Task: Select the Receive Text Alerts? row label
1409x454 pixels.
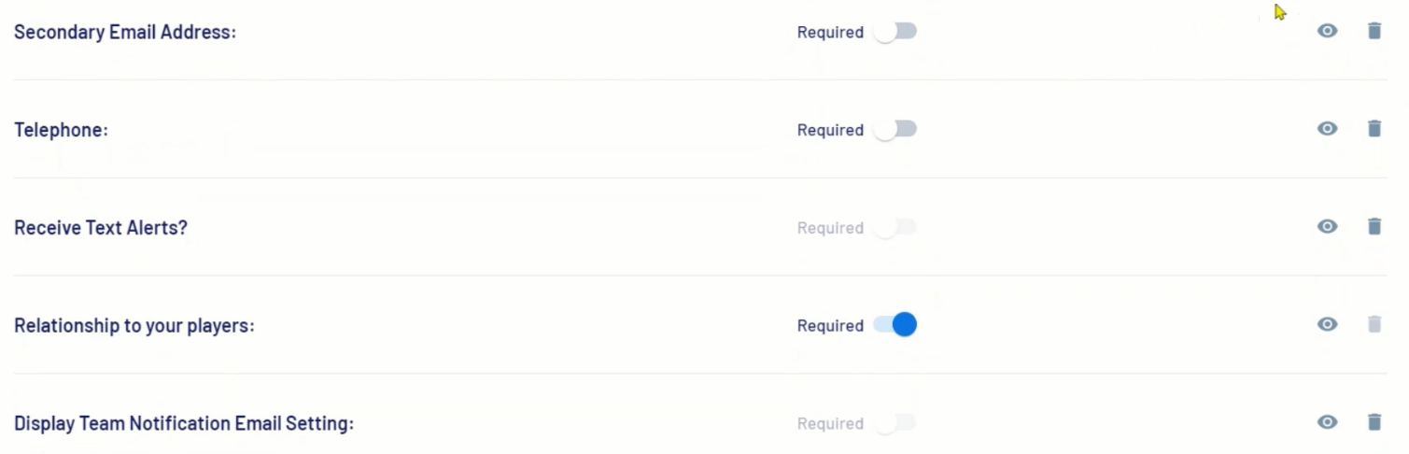Action: point(101,228)
